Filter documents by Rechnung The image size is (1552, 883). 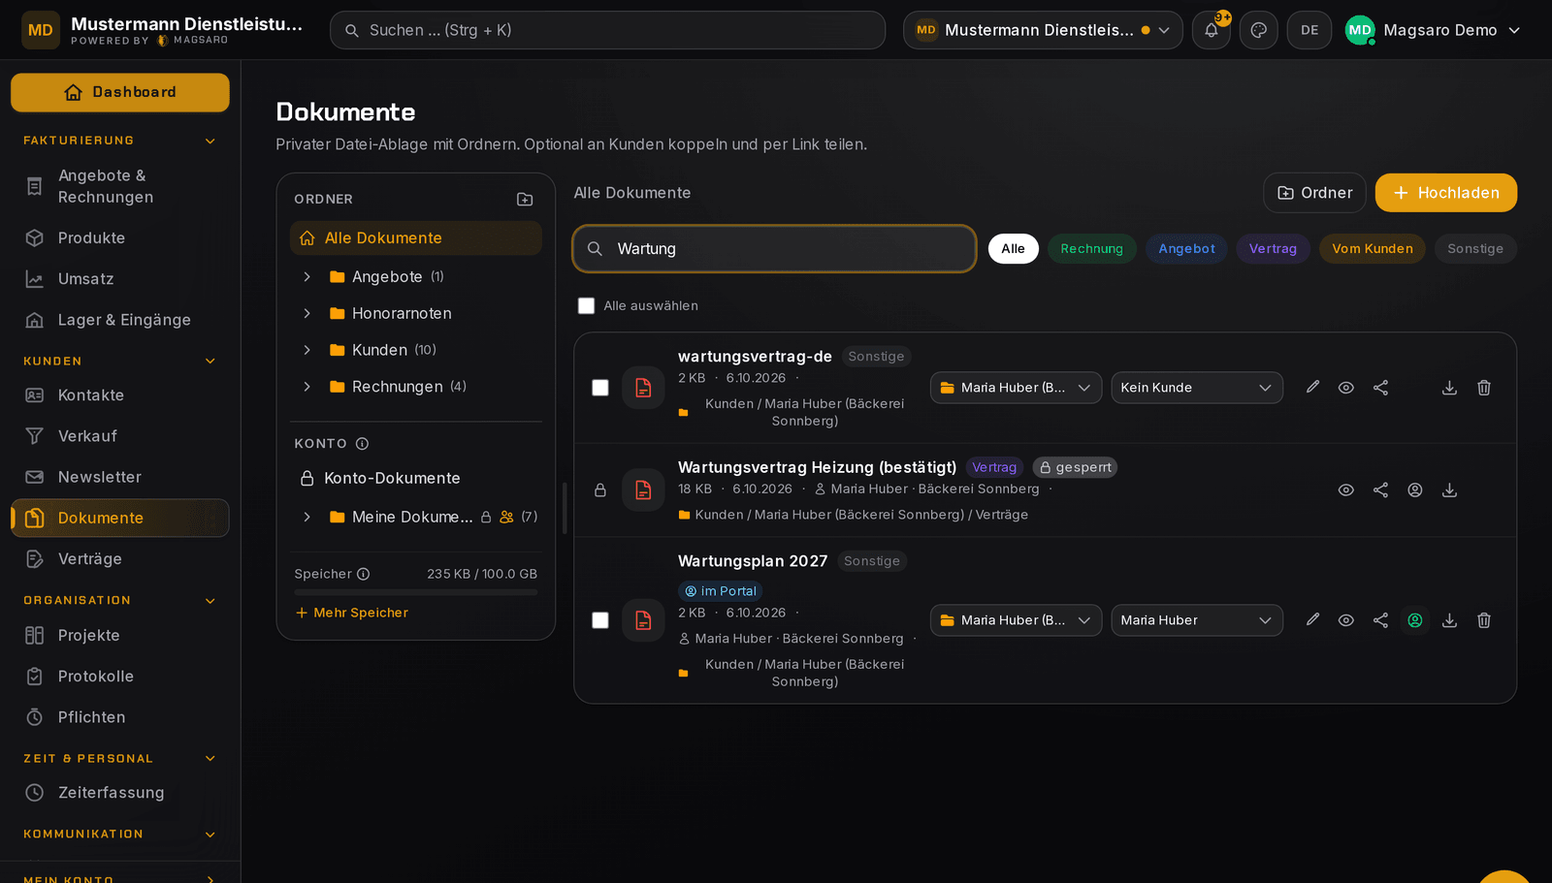1091,249
